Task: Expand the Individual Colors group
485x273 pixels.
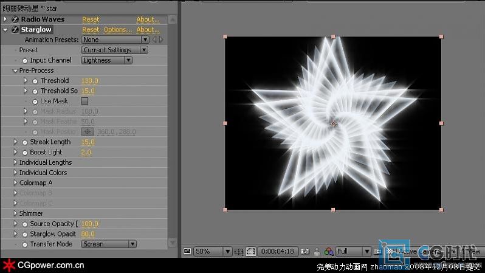Action: point(15,173)
